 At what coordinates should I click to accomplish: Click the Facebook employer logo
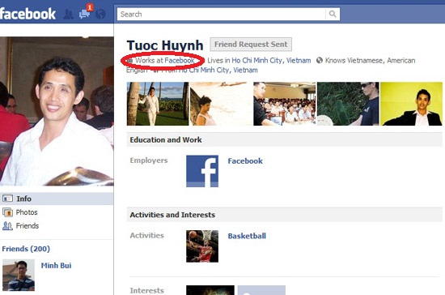[202, 171]
